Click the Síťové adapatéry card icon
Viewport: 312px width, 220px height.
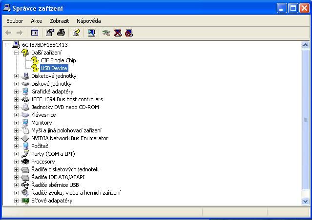[x=25, y=201]
